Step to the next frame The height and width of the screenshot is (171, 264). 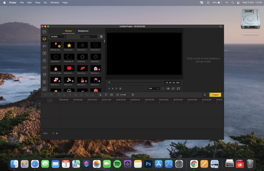(x=117, y=89)
